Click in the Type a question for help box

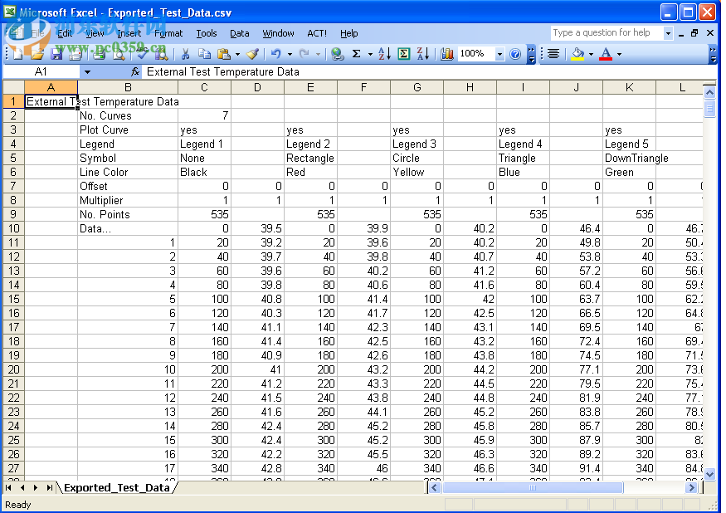[x=607, y=33]
